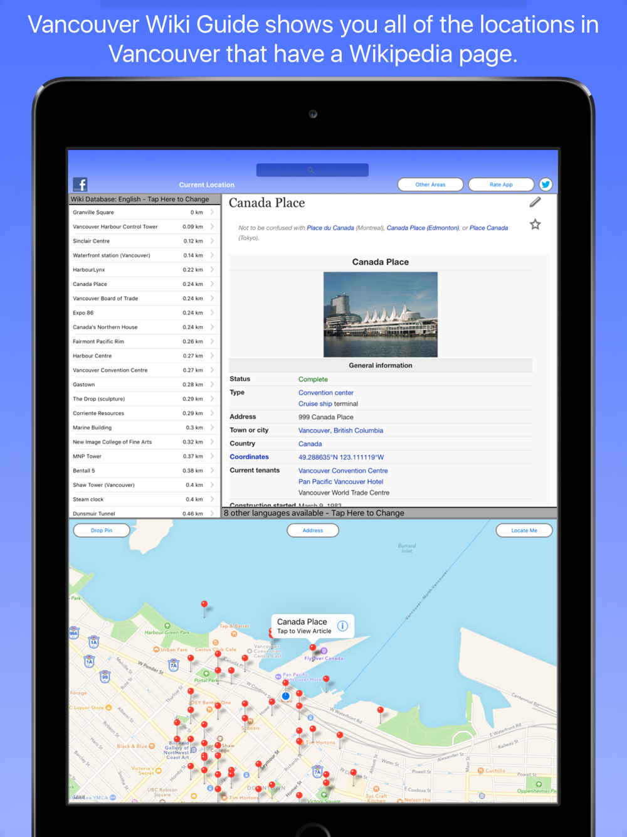The image size is (627, 837).
Task: Open Place du Canada link
Action: [x=330, y=228]
